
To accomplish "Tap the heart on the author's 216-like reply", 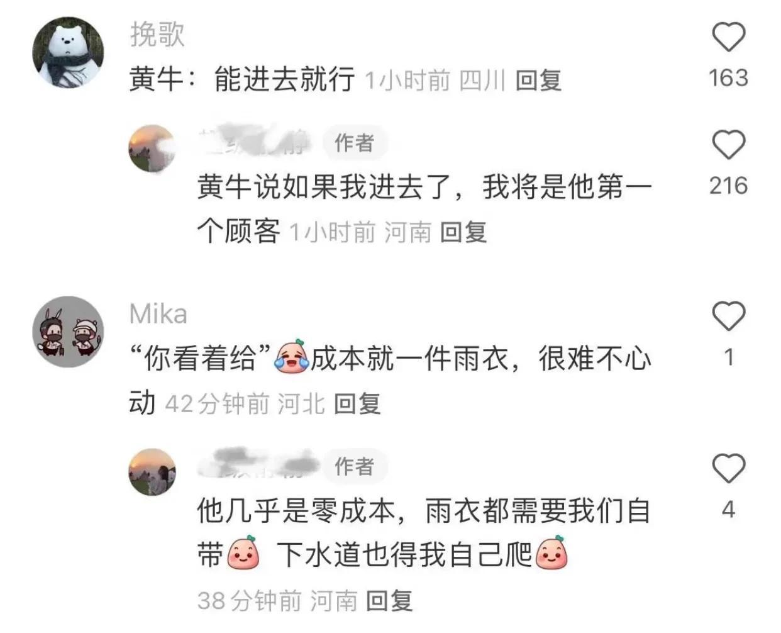I will 728,144.
